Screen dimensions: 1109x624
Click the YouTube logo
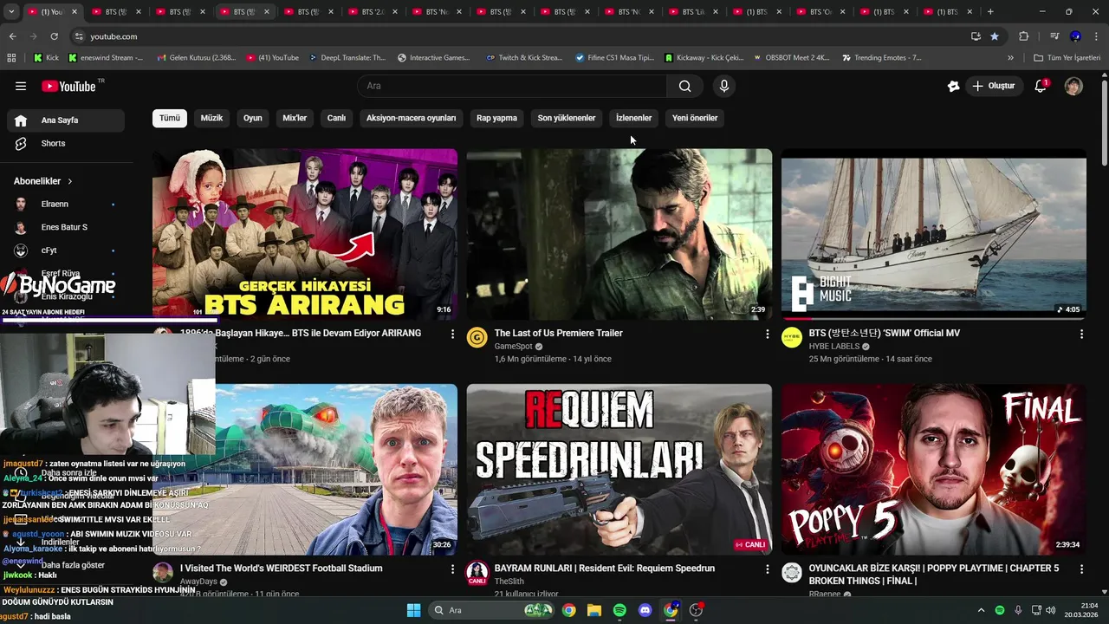click(68, 86)
